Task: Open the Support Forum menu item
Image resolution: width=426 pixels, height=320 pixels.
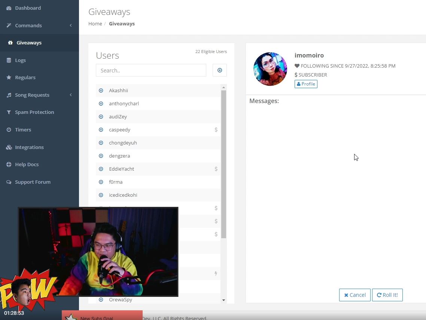Action: tap(39, 182)
